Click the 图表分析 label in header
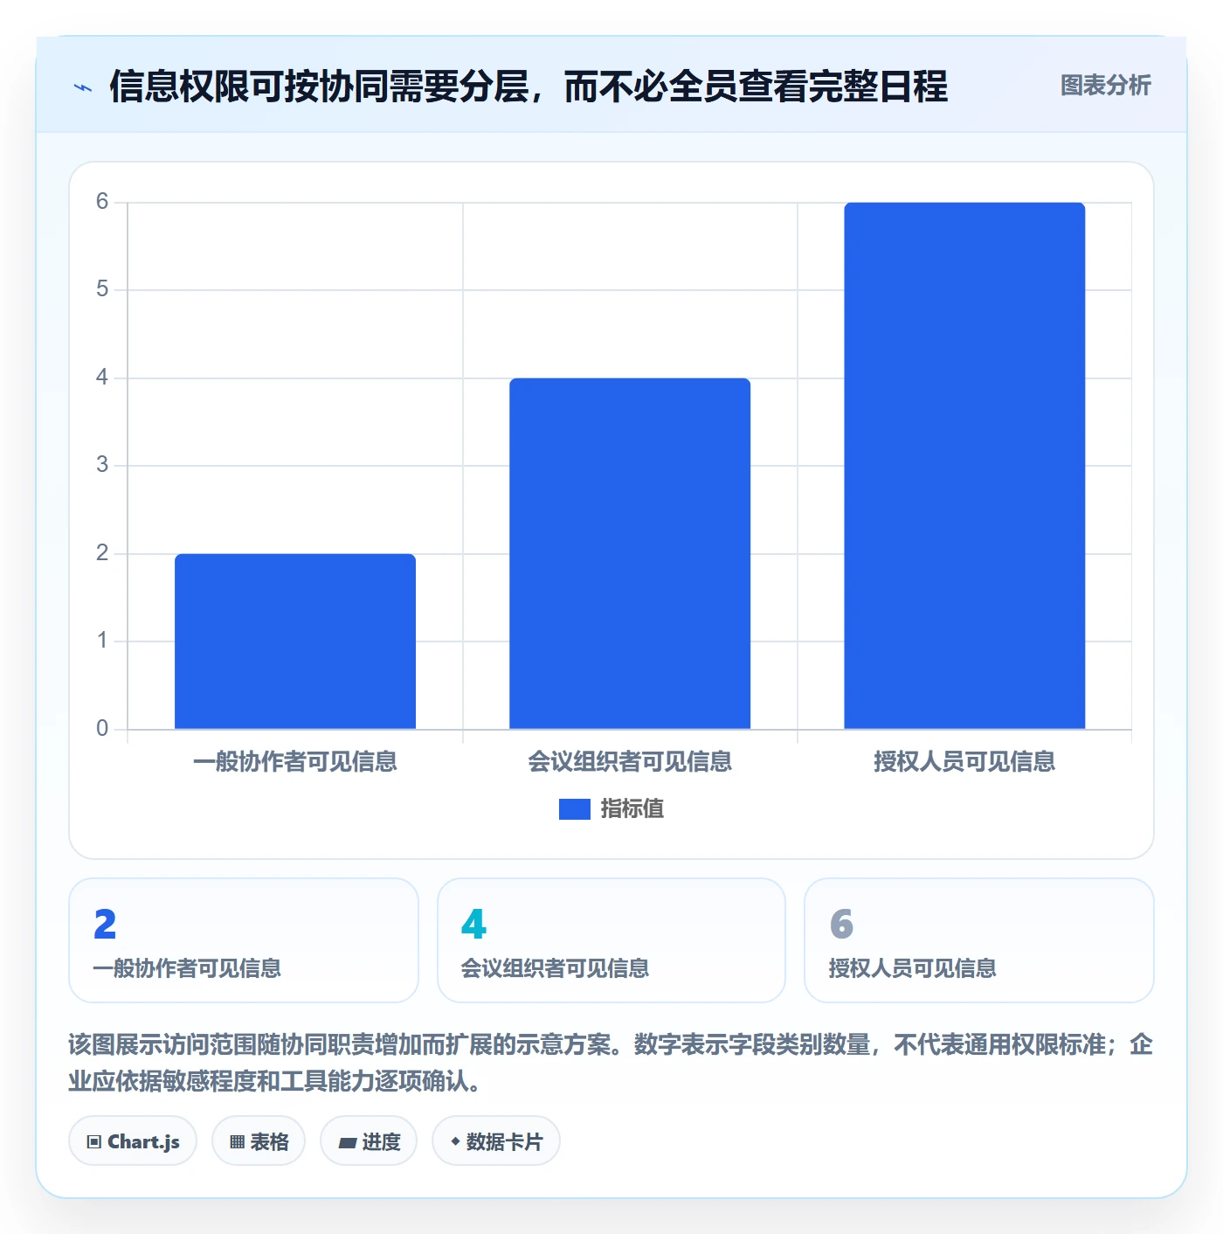 click(1105, 86)
